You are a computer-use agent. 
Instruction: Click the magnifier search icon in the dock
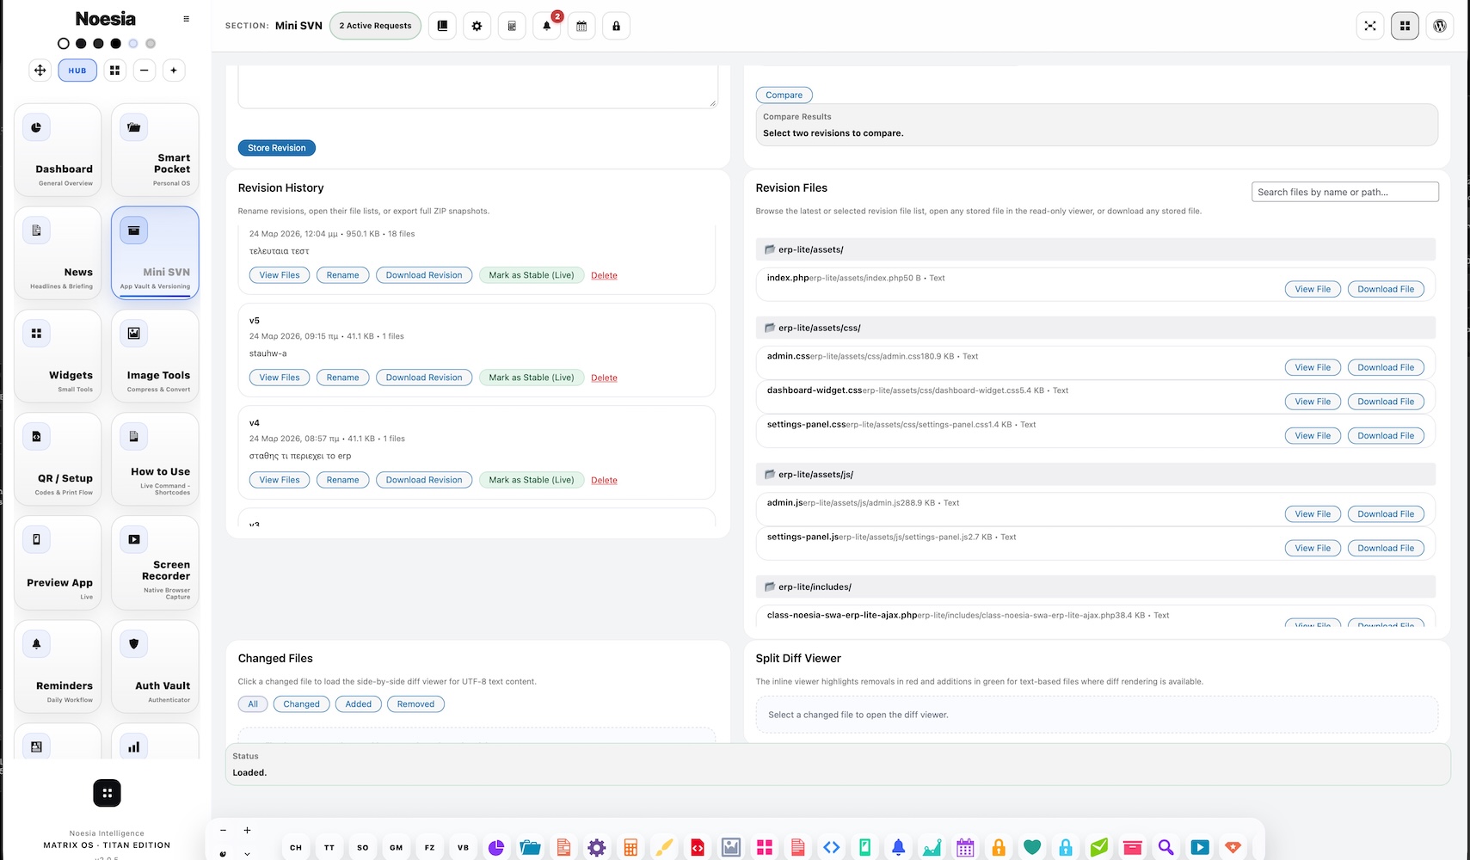point(1166,848)
